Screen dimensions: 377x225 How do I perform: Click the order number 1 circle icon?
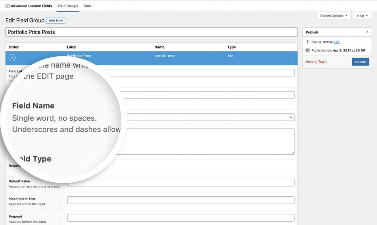(x=12, y=58)
